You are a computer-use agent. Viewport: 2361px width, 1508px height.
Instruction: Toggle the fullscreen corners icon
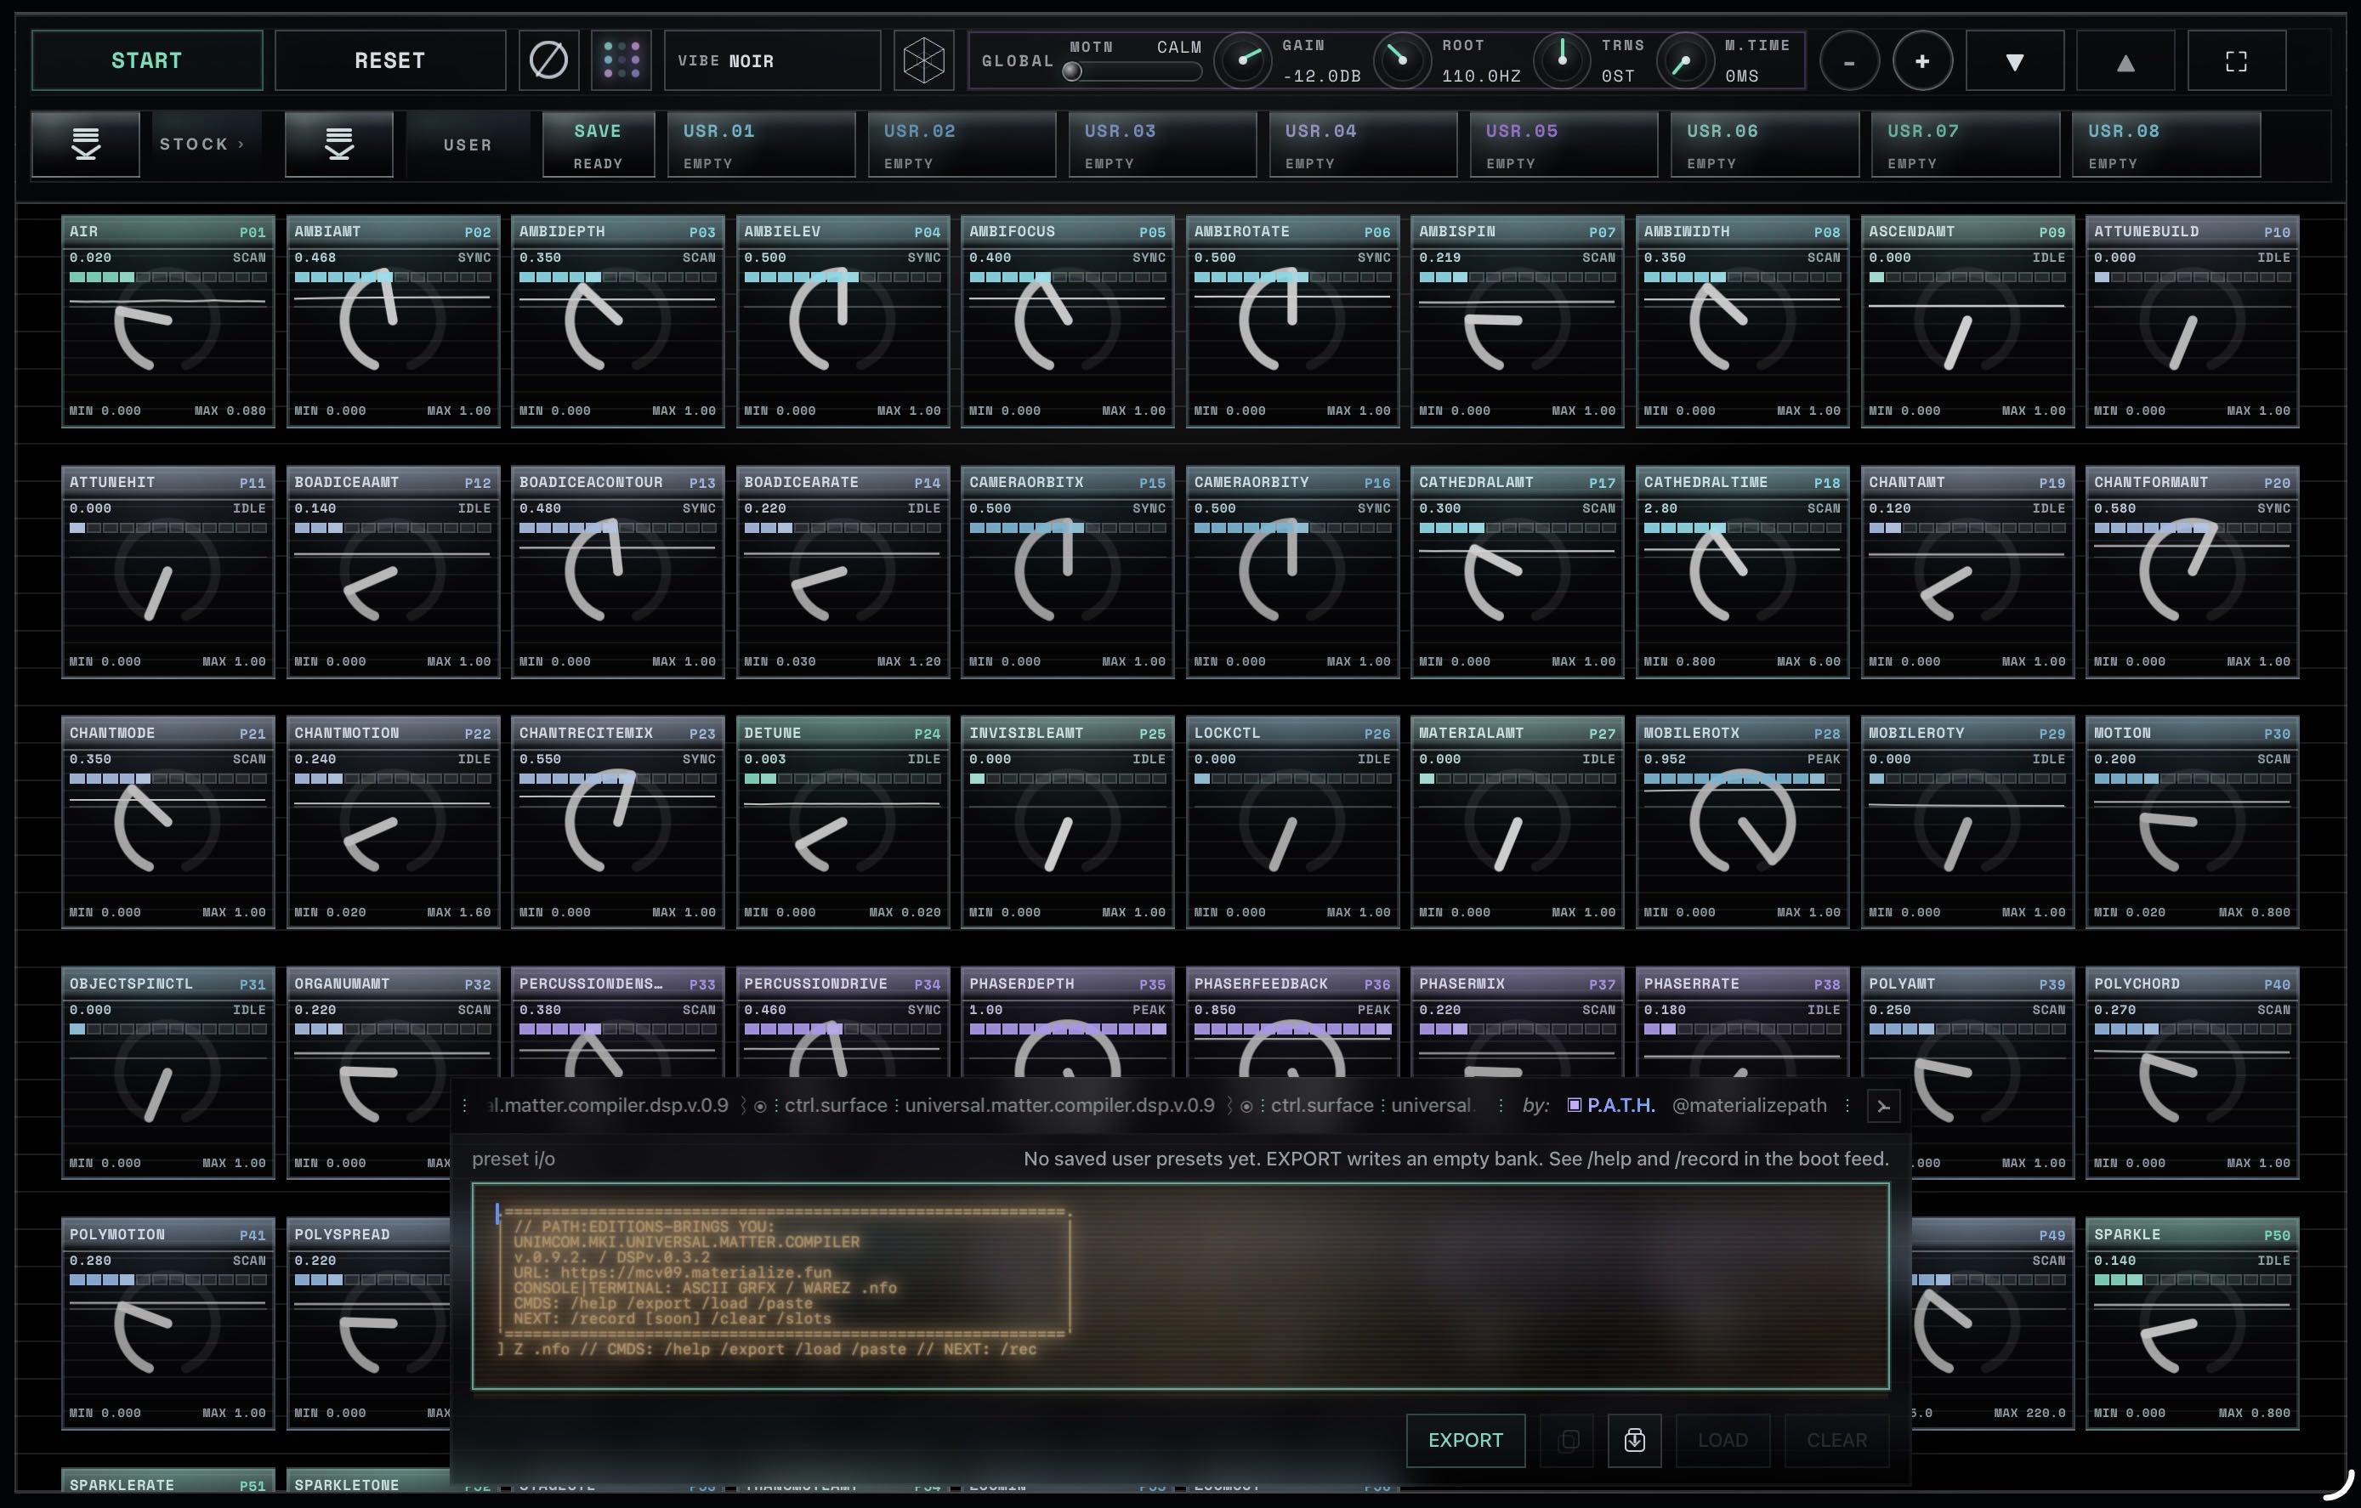[x=2237, y=62]
